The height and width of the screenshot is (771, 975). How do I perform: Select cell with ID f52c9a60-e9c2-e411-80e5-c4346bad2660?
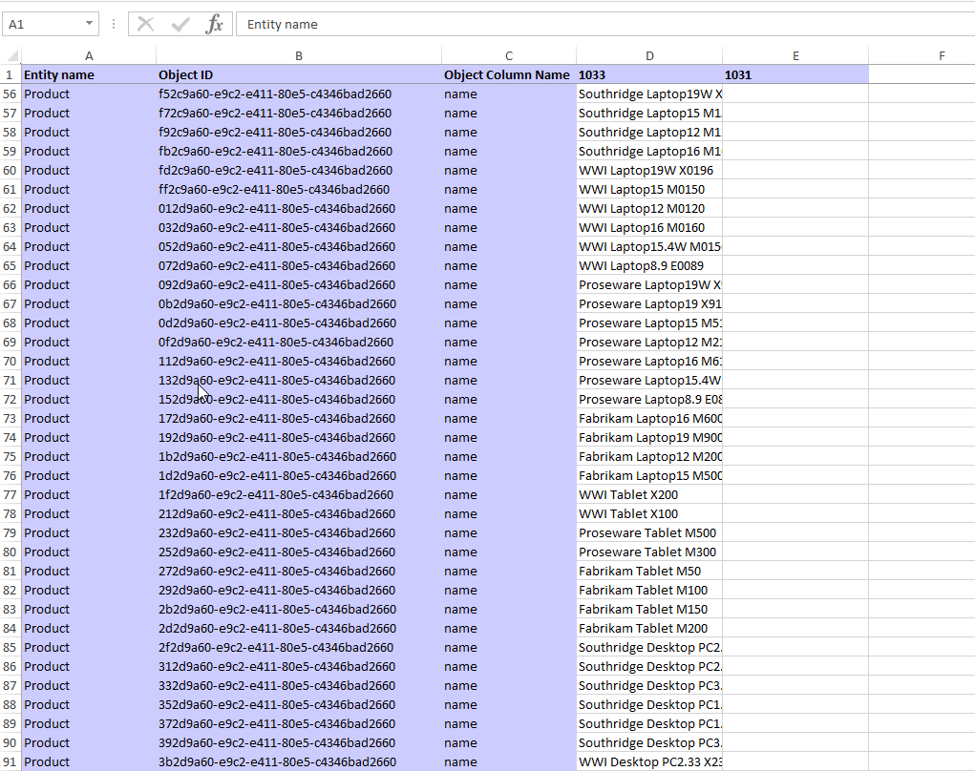coord(299,94)
